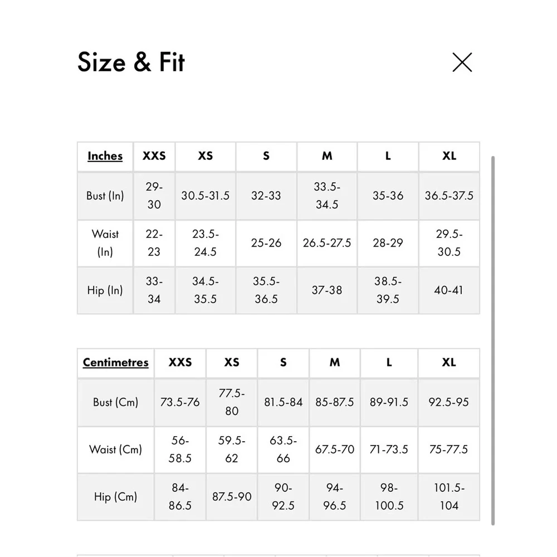Image resolution: width=557 pixels, height=557 pixels.
Task: Select the XXS column header in Inches table
Action: click(154, 156)
